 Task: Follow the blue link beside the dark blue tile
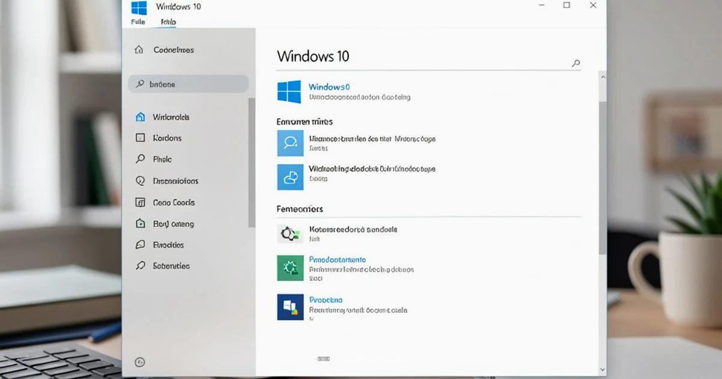click(x=326, y=300)
